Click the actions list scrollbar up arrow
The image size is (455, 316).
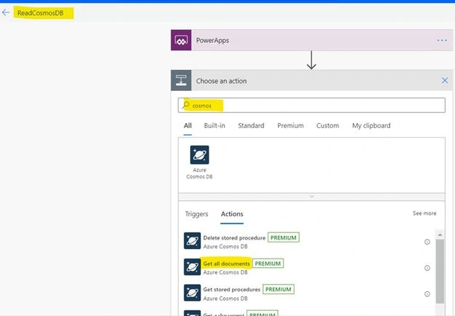click(x=440, y=235)
